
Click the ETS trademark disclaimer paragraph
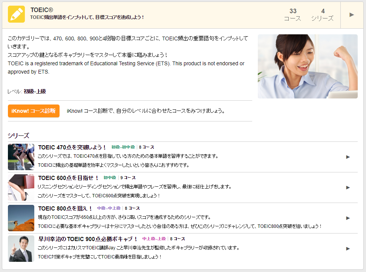pos(126,68)
